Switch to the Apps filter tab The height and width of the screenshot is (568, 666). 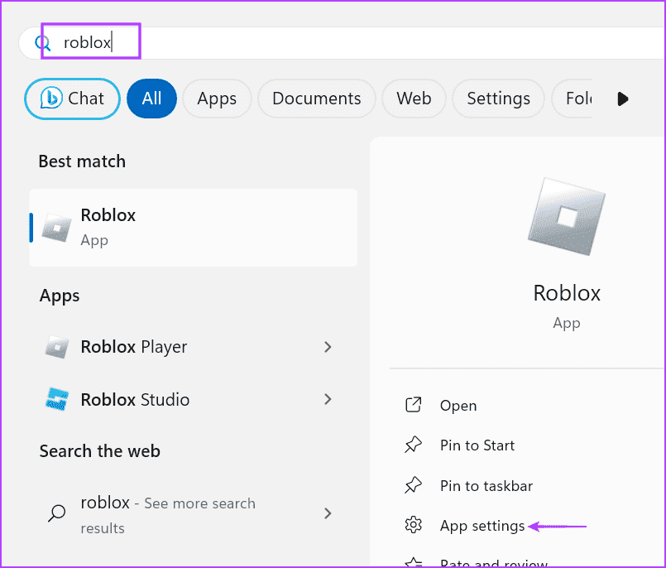coord(217,99)
